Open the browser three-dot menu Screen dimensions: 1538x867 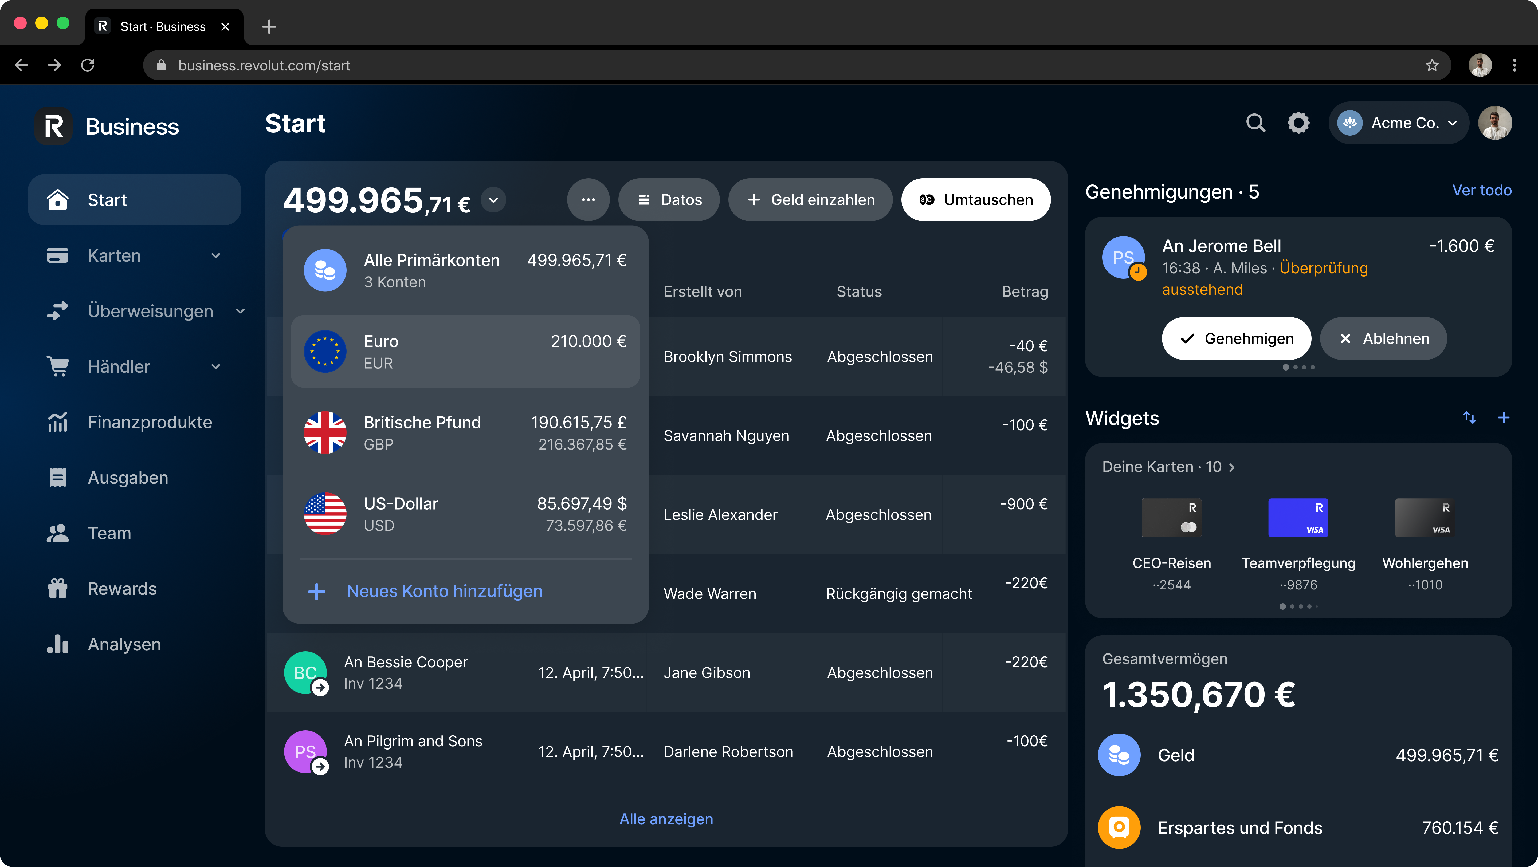1514,65
